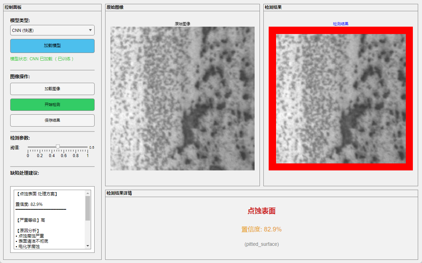422x263 pixels.
Task: Click the green 模型状态 status text
Action: point(42,59)
